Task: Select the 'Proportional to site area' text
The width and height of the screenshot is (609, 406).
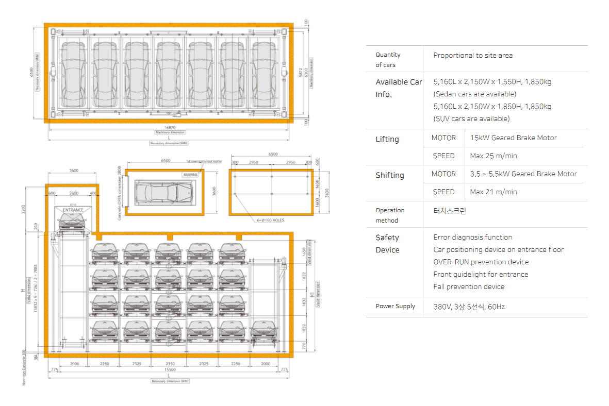Action: coord(473,55)
